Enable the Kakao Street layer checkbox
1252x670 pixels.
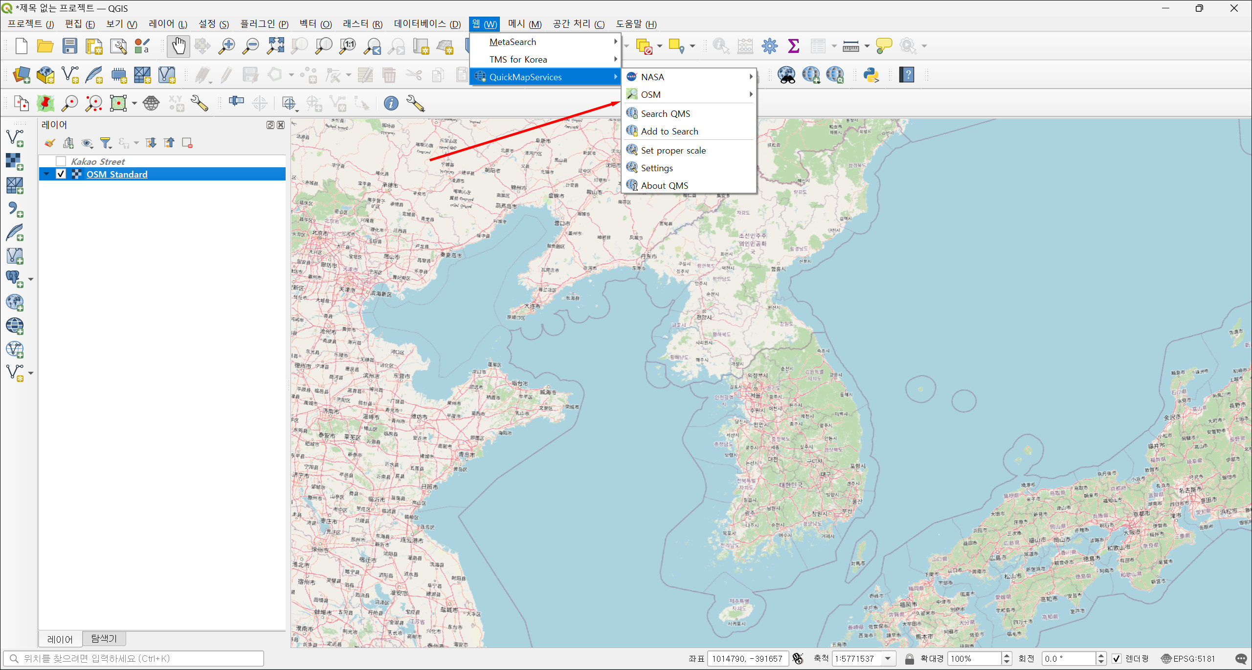coord(61,161)
